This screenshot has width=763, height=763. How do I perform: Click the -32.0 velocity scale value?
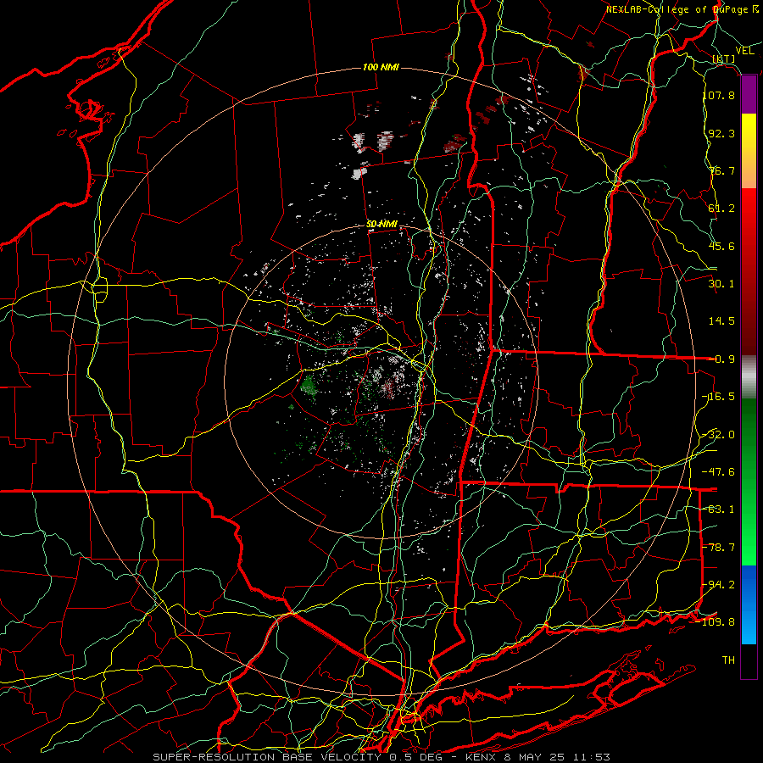pos(719,435)
